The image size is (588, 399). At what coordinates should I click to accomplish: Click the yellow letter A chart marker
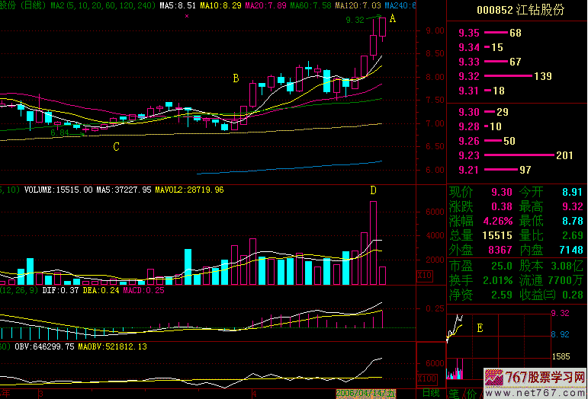point(393,19)
